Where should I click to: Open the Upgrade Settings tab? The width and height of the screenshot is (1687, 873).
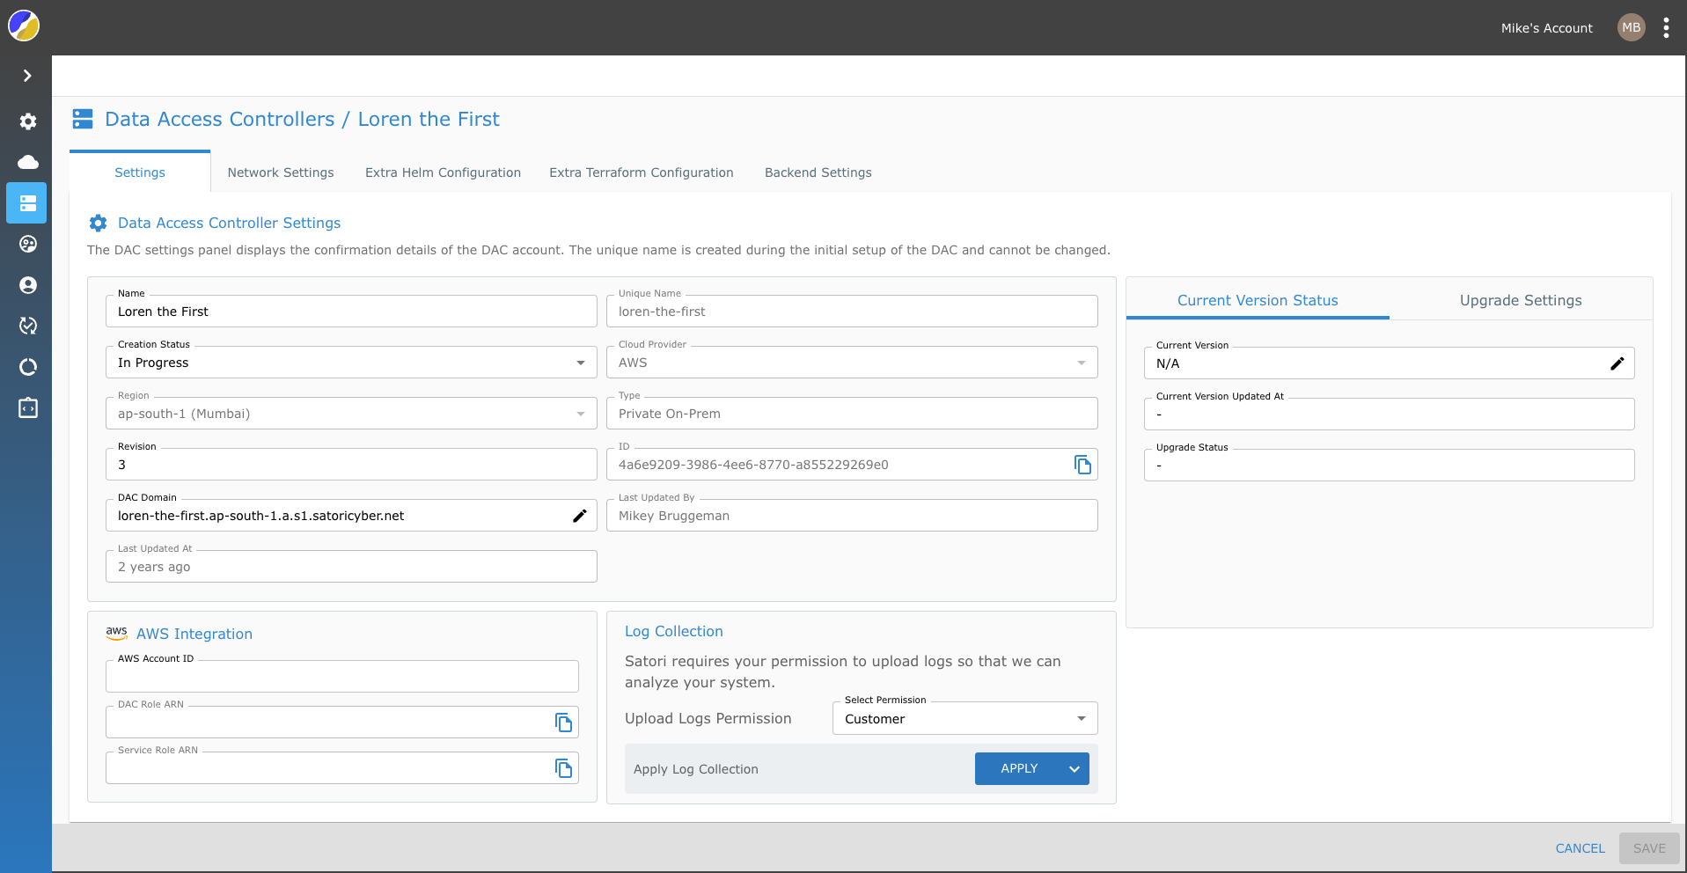(1521, 300)
